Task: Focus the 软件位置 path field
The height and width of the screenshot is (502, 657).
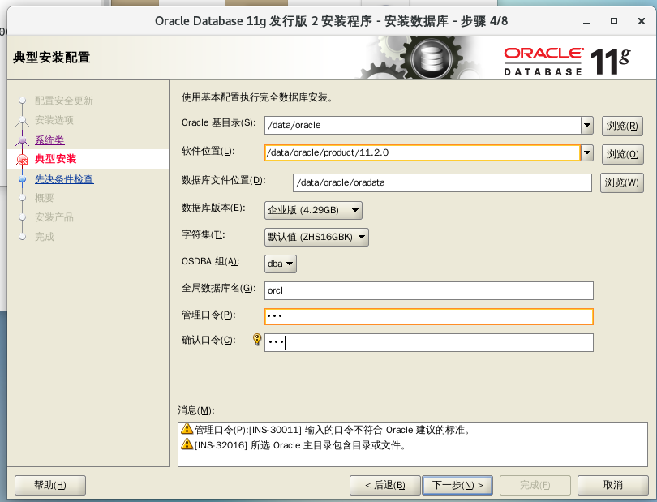Action: pos(423,153)
